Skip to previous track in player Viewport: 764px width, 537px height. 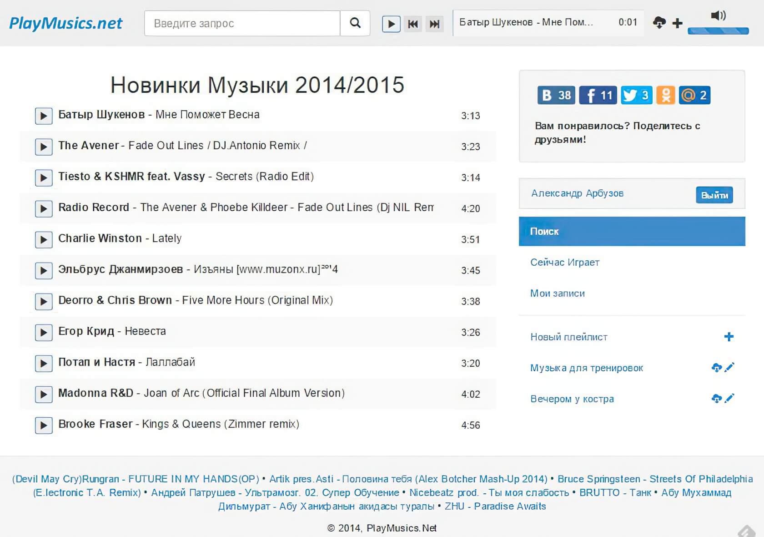(413, 24)
